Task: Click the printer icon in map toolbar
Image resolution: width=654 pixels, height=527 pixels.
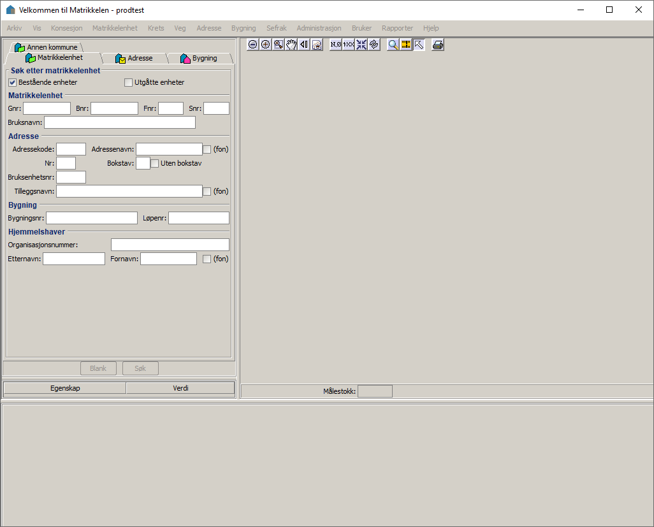Action: pos(438,45)
